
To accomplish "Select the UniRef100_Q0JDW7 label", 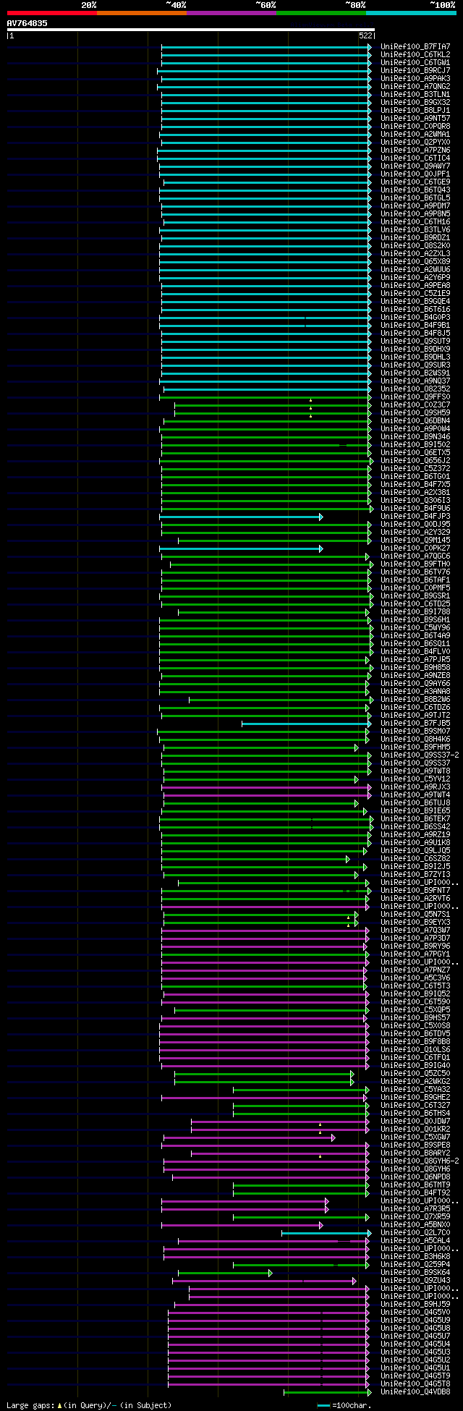I will (415, 1121).
